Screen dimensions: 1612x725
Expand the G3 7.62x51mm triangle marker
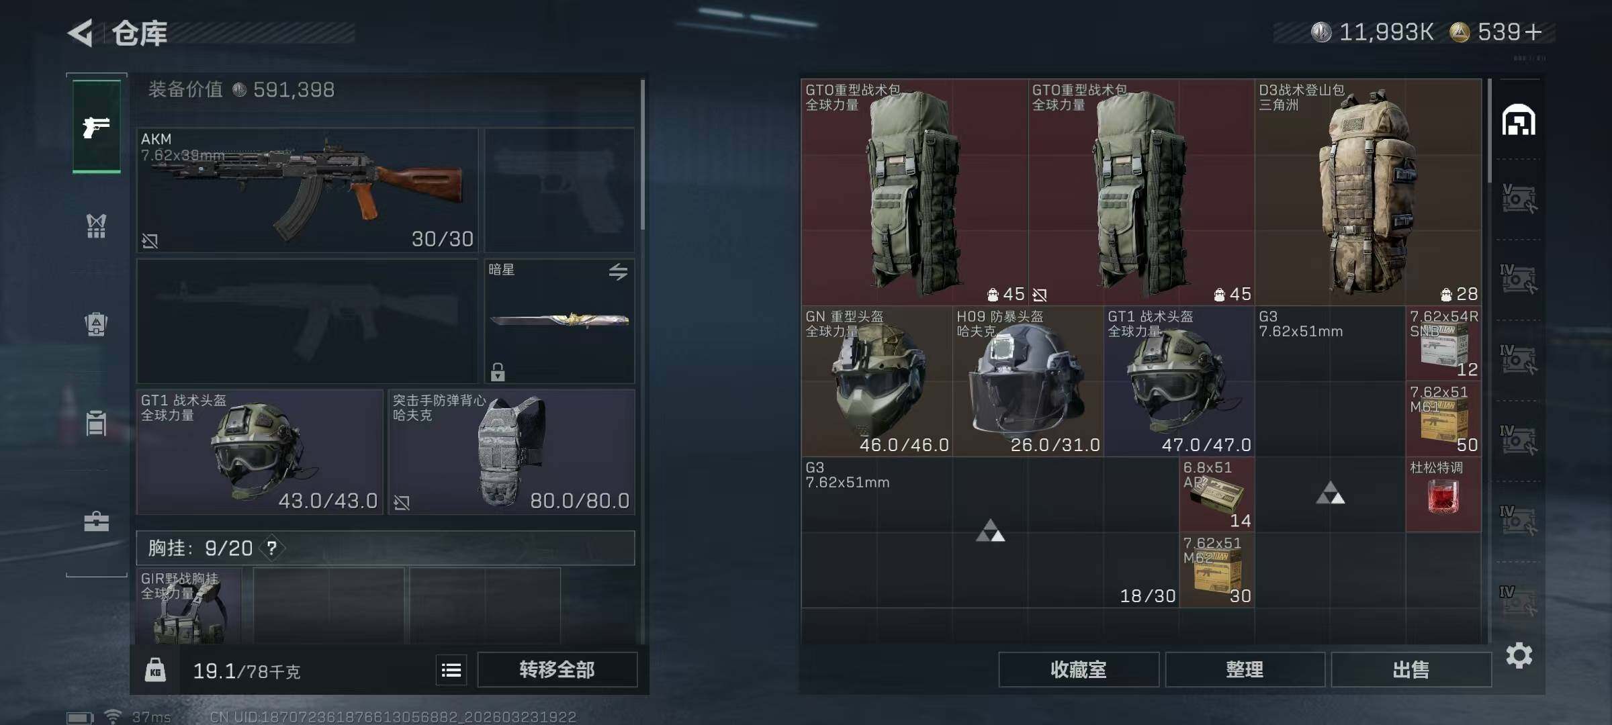click(1330, 493)
